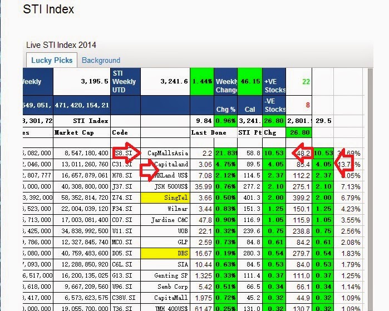Select market cap 40,308,800,000
This screenshot has height=311, width=389.
tap(85, 186)
